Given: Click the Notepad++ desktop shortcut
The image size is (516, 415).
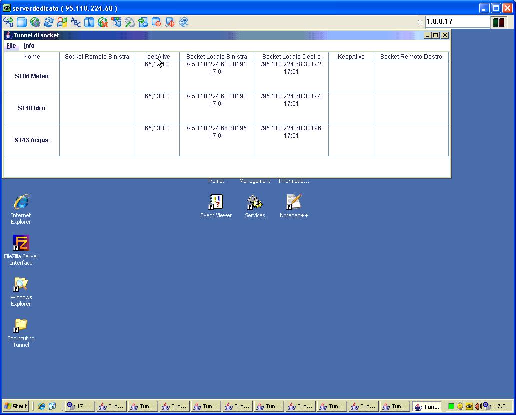Looking at the screenshot, I should tap(294, 206).
